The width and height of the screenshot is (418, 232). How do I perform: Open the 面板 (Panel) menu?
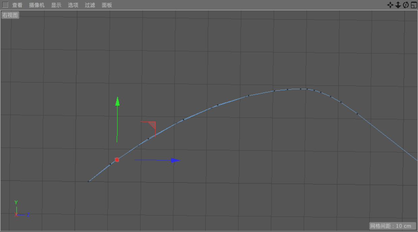pos(107,5)
